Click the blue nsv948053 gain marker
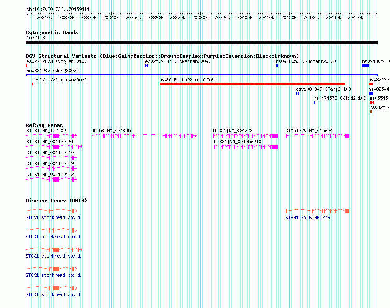The height and width of the screenshot is (308, 390). 277,66
